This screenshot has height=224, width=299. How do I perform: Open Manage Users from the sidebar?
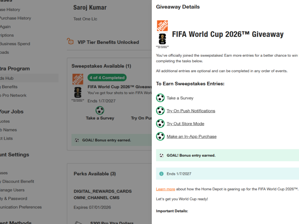(x=13, y=190)
